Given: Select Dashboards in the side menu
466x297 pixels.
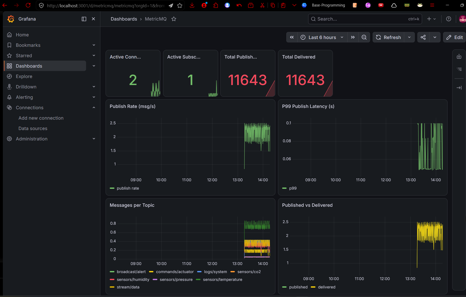Looking at the screenshot, I should [45, 66].
